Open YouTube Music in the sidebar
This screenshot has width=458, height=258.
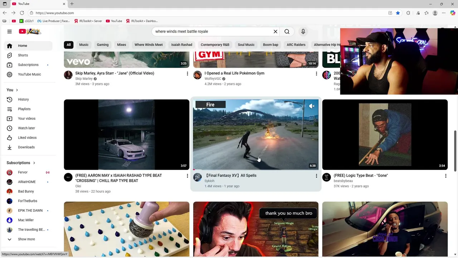pyautogui.click(x=28, y=74)
